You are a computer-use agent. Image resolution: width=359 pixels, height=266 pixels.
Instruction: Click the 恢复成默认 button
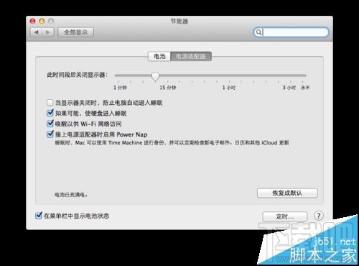coord(287,193)
